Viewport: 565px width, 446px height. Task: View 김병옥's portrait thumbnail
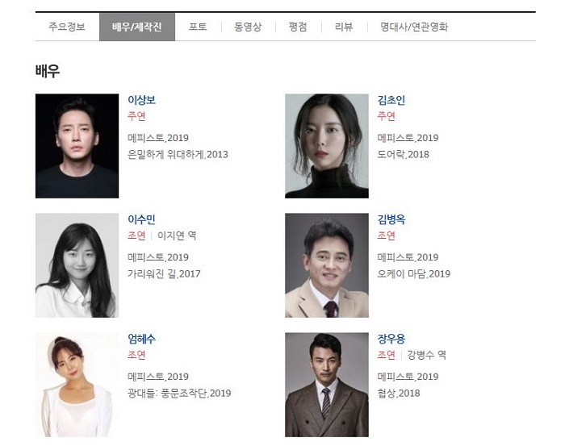(327, 265)
